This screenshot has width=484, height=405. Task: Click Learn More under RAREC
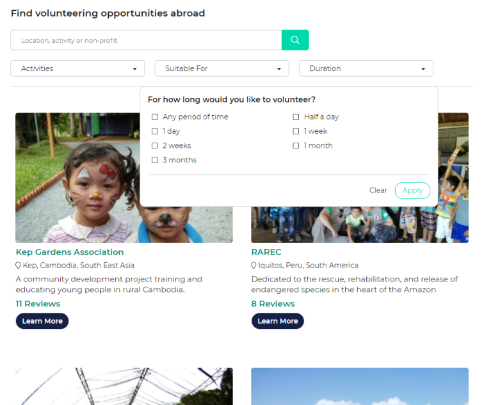coord(277,321)
